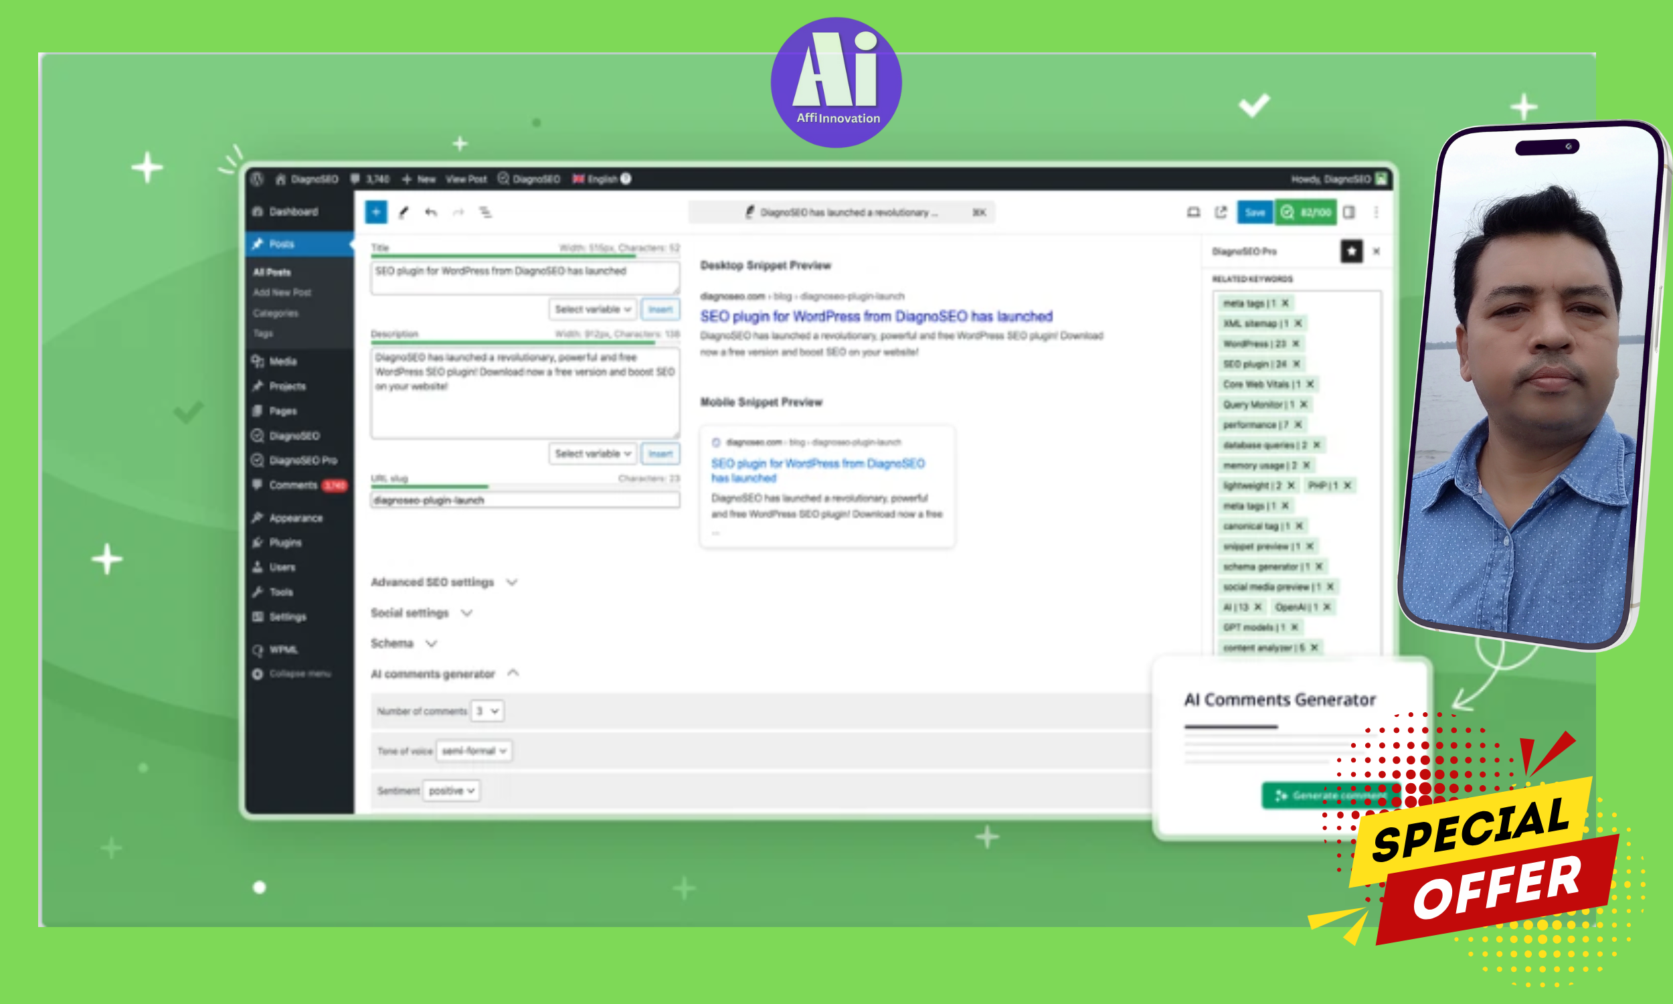Click the URL slug input field
The height and width of the screenshot is (1004, 1673).
tap(525, 500)
